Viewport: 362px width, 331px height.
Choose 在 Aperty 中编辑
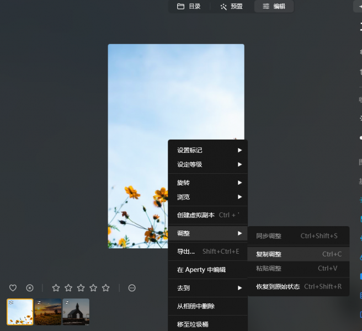pyautogui.click(x=208, y=270)
